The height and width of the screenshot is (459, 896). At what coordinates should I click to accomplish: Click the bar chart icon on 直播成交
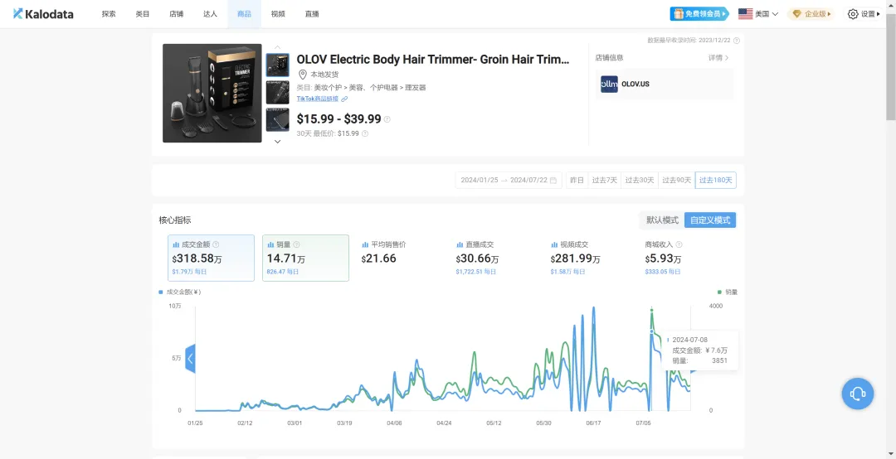point(460,244)
